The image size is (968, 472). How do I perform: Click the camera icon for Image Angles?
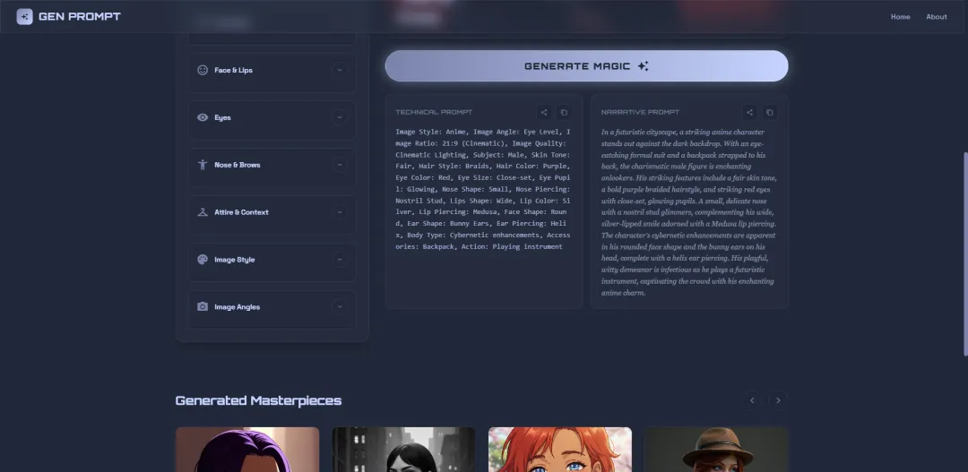coord(203,306)
